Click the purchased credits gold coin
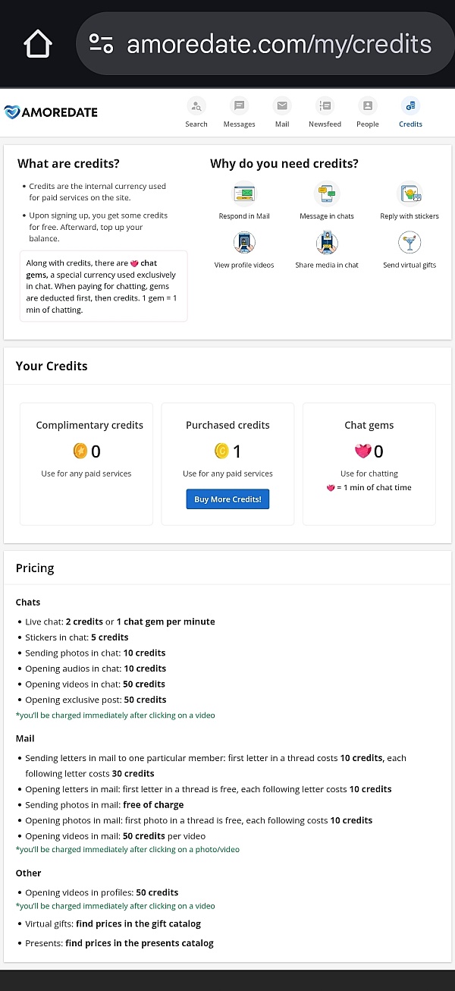Image resolution: width=455 pixels, height=991 pixels. [221, 451]
